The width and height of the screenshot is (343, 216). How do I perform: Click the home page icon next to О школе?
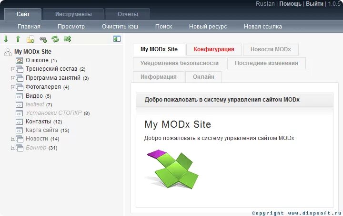click(19, 60)
